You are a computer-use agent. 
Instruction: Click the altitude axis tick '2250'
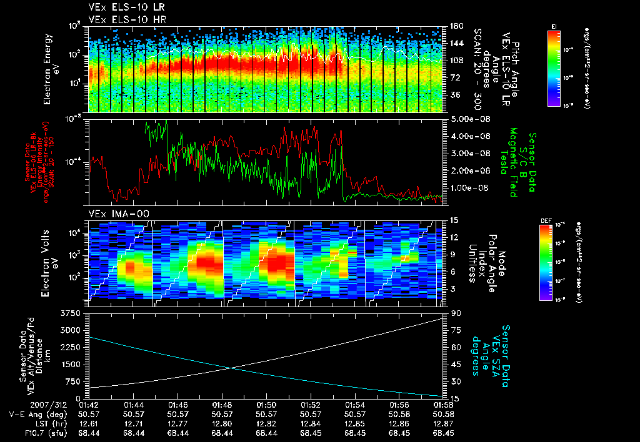[x=70, y=347]
